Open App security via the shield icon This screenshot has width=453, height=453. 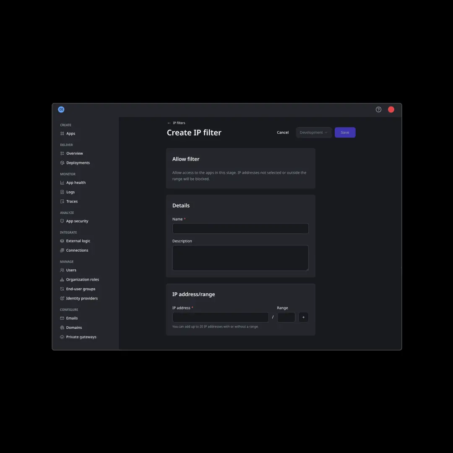[x=62, y=221]
